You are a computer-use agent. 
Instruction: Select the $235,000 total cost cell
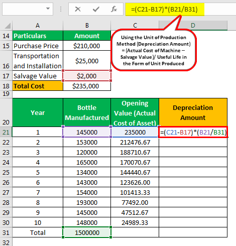[x=87, y=86]
